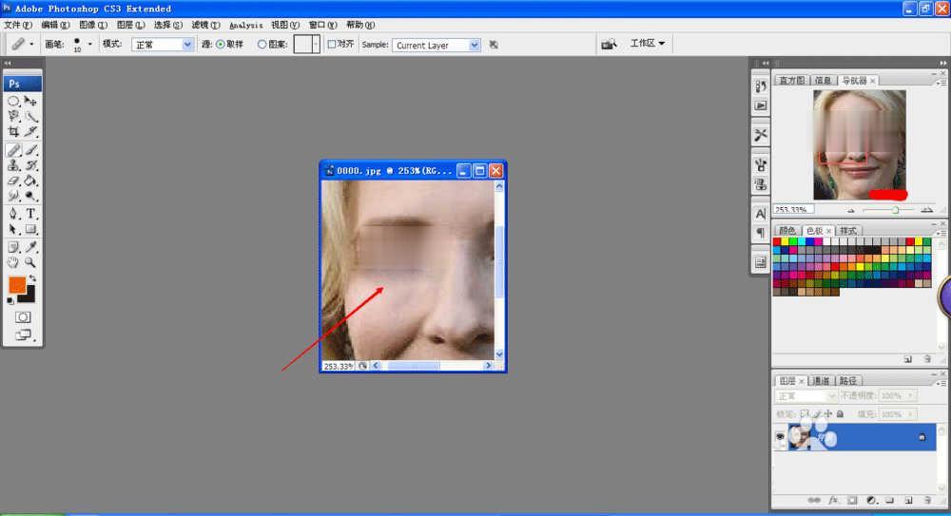Click the black background color swatch
The image size is (951, 516).
29,296
